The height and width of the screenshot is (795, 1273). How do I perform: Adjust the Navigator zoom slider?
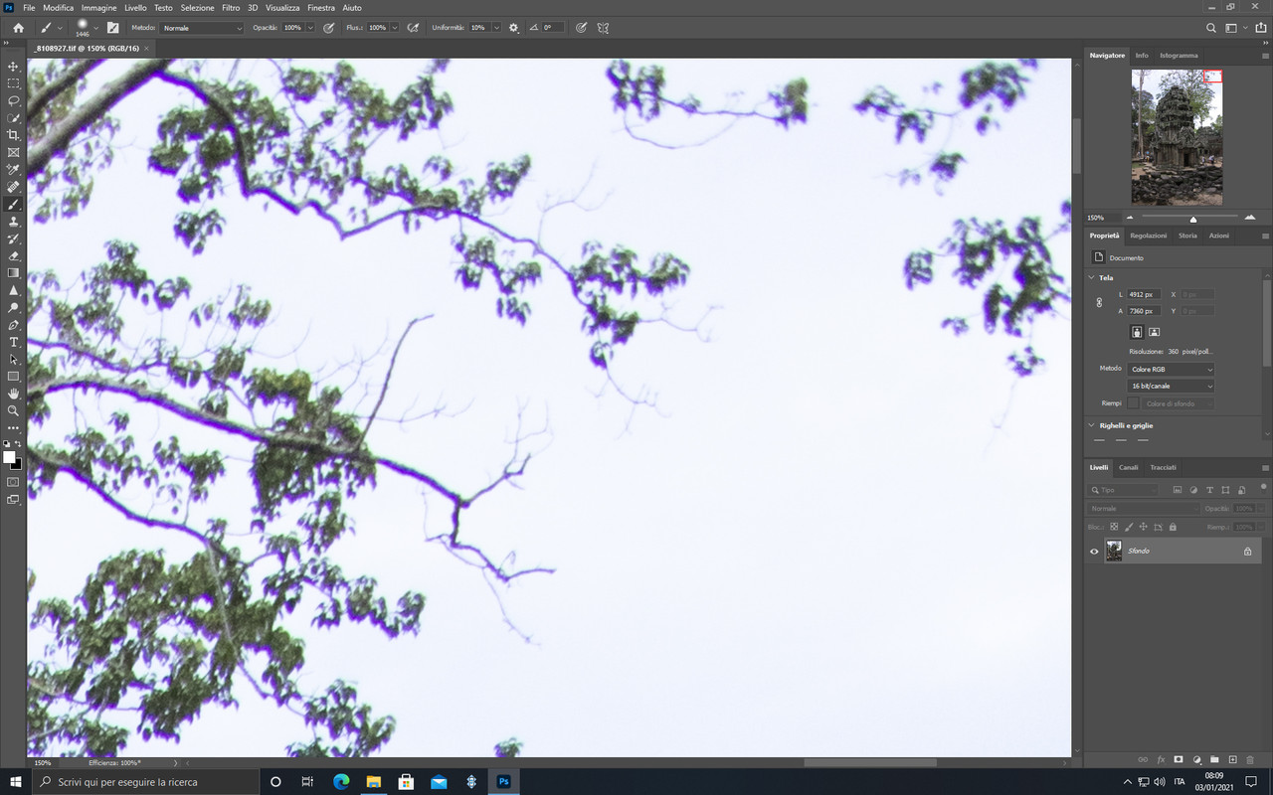1191,218
